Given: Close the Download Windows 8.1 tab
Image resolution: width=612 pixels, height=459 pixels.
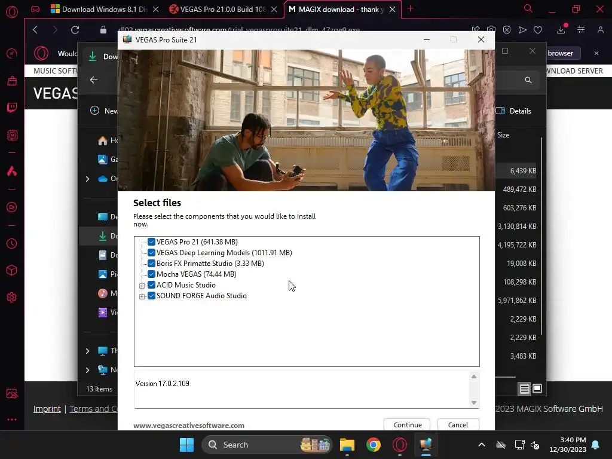Looking at the screenshot, I should pyautogui.click(x=156, y=10).
